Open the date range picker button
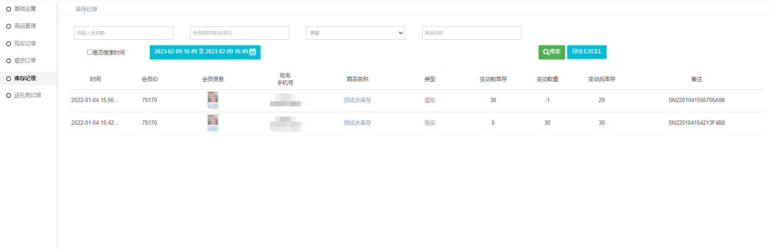Viewport: 770px width, 249px height. (x=205, y=52)
